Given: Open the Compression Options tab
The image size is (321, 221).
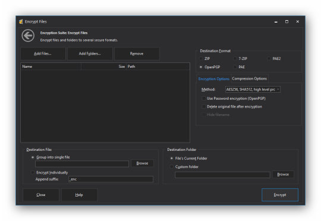Looking at the screenshot, I should (x=250, y=78).
